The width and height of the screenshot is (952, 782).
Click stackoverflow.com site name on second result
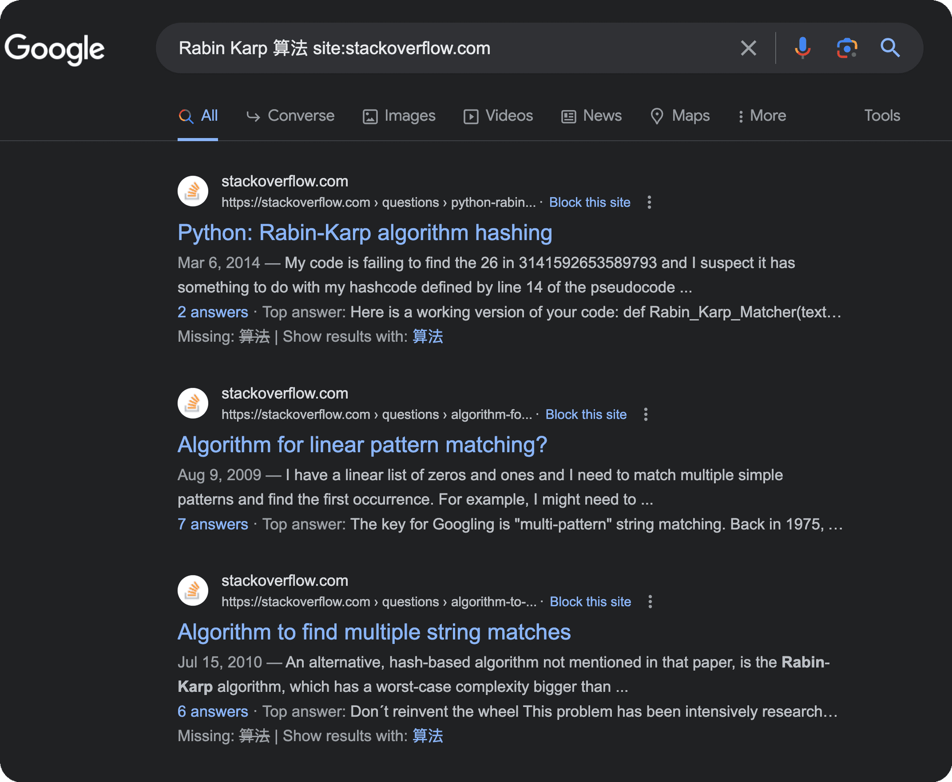click(285, 393)
